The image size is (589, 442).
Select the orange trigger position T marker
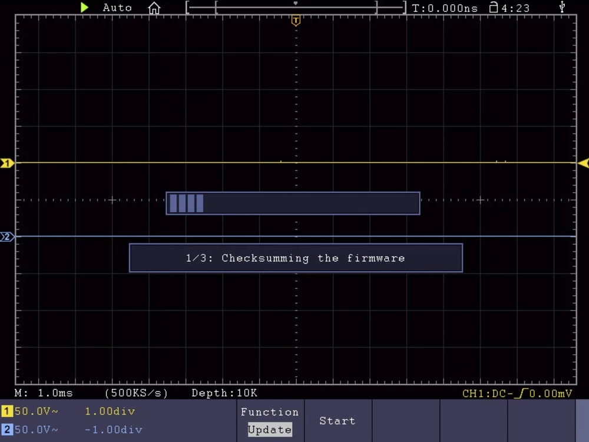(296, 21)
